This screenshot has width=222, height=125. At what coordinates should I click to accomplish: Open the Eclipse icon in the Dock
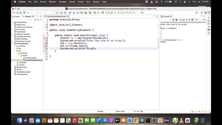[166, 120]
